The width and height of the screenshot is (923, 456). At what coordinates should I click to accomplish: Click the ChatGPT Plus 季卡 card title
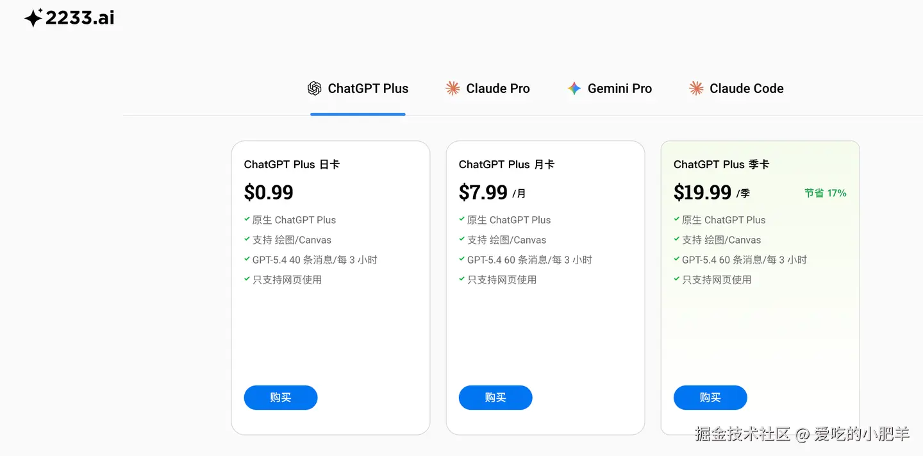coord(721,165)
